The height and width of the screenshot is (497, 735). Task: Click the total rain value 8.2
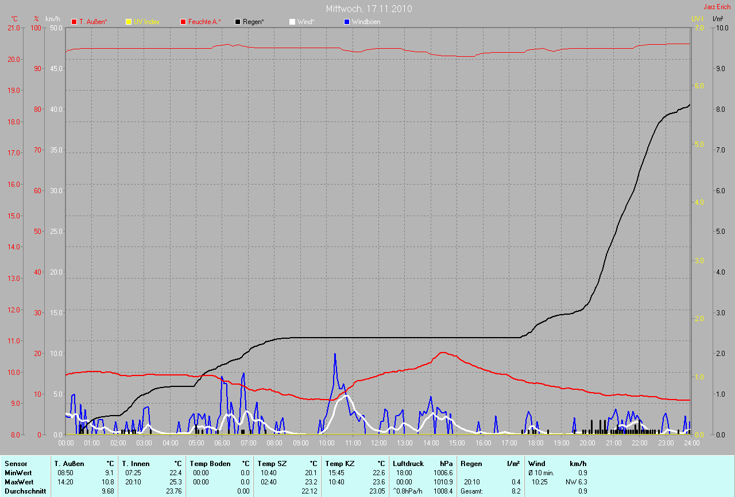pos(516,491)
